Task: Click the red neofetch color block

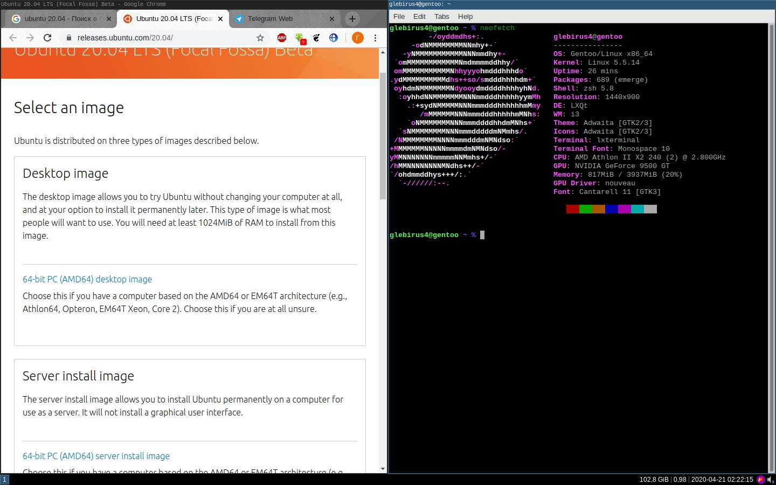Action: coord(573,209)
